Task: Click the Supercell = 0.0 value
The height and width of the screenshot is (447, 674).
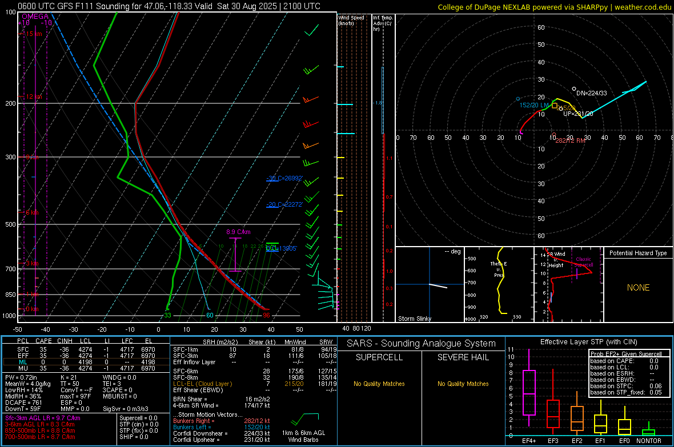Action: point(138,418)
